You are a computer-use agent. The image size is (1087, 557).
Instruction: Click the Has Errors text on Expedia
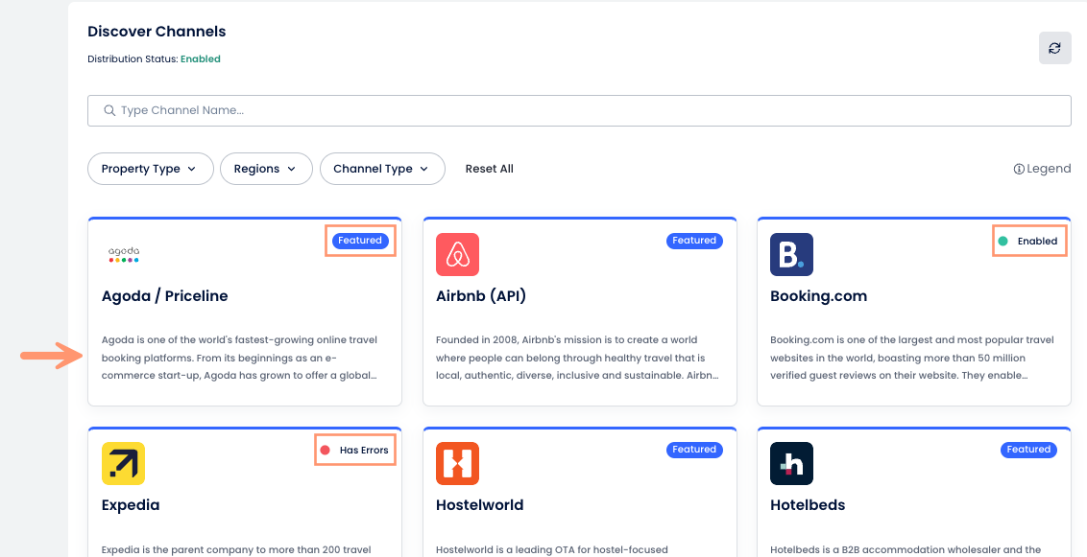364,451
